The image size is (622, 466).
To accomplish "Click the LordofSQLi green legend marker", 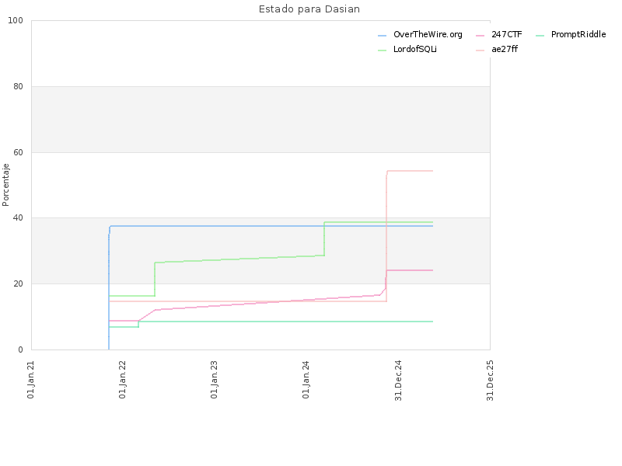I will (382, 50).
